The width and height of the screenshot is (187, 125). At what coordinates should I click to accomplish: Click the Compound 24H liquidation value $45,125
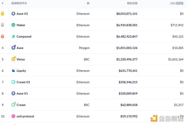pyautogui.click(x=177, y=36)
